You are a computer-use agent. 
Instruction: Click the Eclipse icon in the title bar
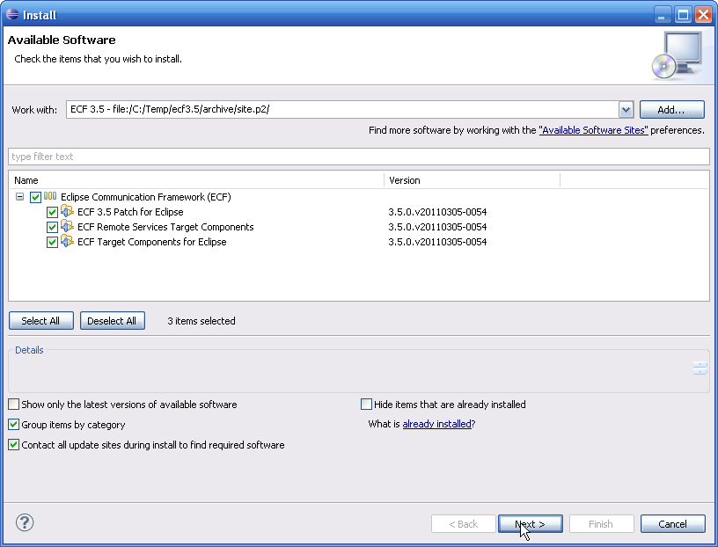12,15
